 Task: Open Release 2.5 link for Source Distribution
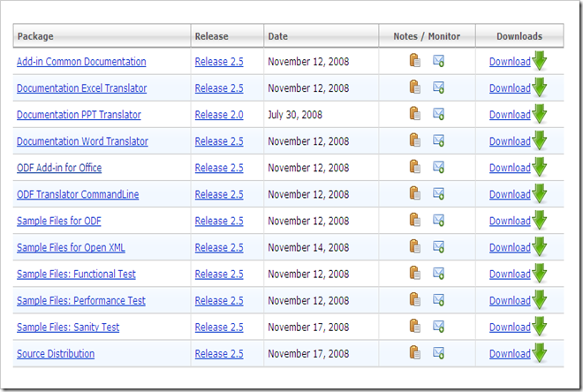(219, 354)
